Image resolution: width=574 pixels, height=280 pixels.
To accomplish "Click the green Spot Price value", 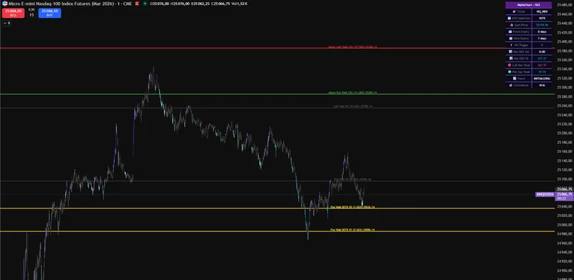I will (x=542, y=25).
